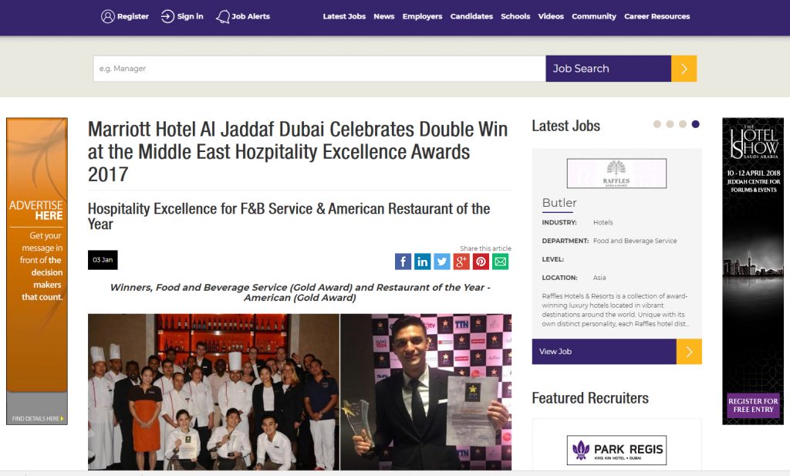Click the yellow Job Search arrow
Viewport: 790px width, 476px height.
coord(684,69)
